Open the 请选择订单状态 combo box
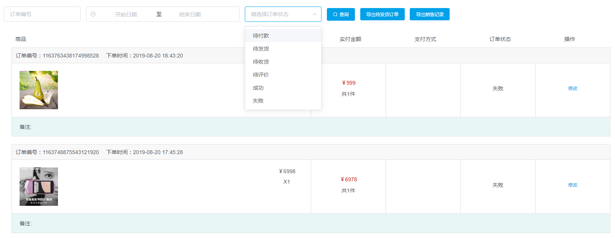 point(278,14)
